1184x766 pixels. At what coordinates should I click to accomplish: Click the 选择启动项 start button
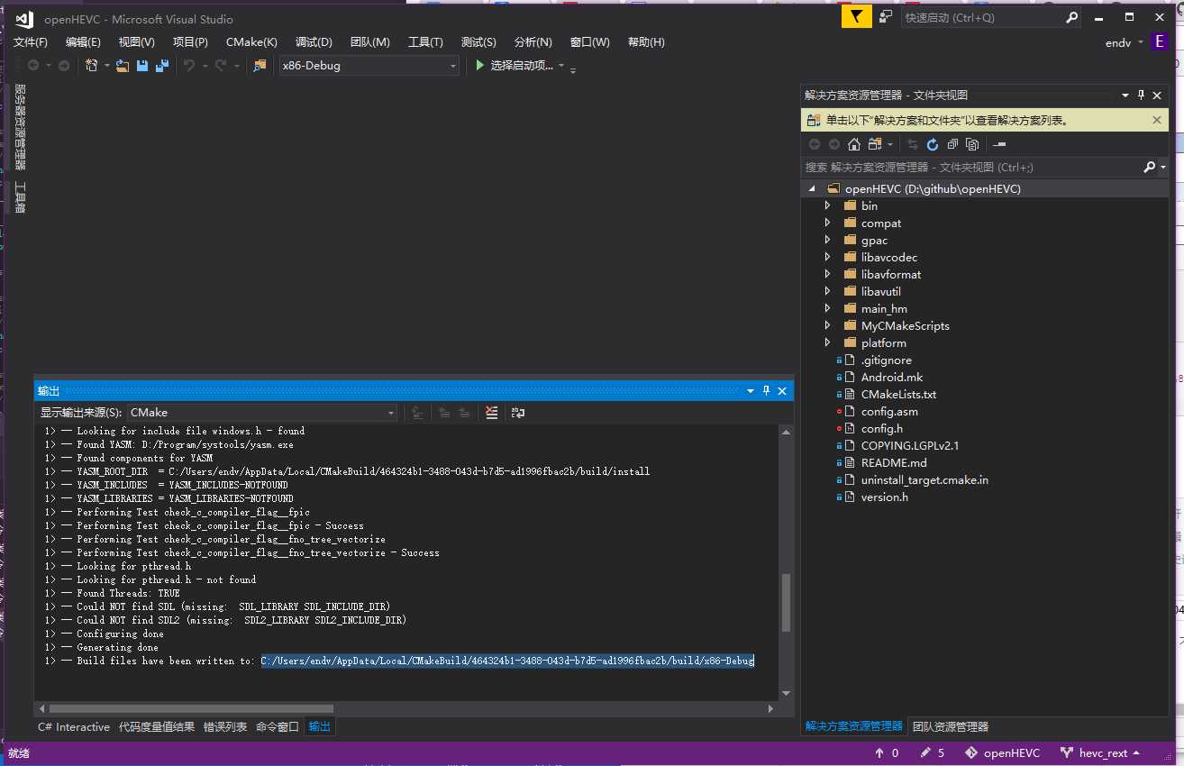(x=514, y=66)
